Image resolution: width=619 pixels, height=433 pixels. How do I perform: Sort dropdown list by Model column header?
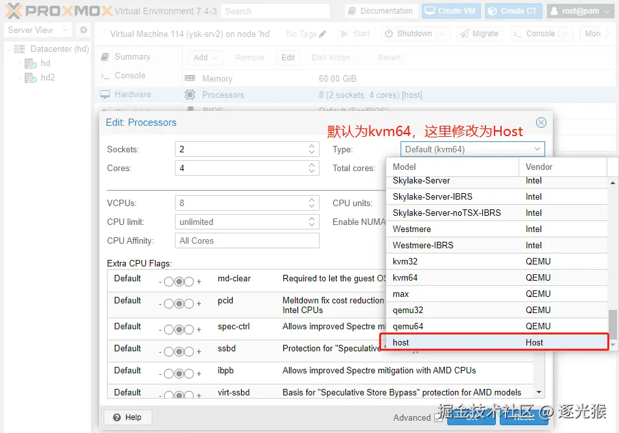point(452,167)
